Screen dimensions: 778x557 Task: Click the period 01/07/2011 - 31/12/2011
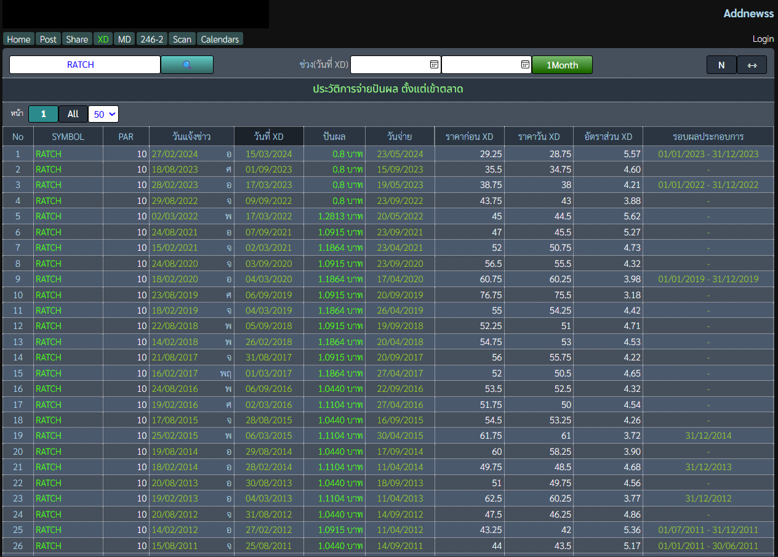(x=708, y=530)
